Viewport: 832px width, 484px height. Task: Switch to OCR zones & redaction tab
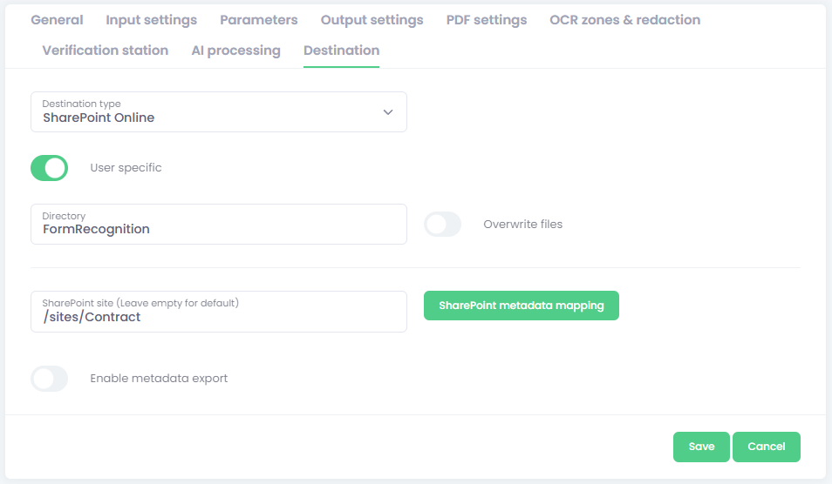pos(624,20)
